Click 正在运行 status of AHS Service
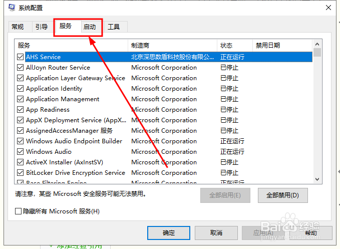 coord(232,57)
